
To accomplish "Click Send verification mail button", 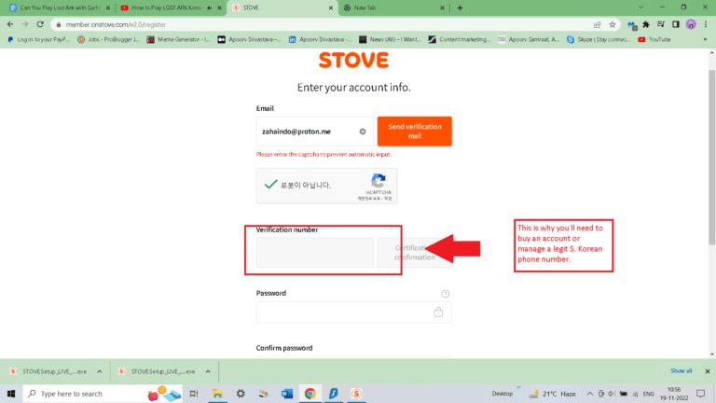I will [x=415, y=132].
